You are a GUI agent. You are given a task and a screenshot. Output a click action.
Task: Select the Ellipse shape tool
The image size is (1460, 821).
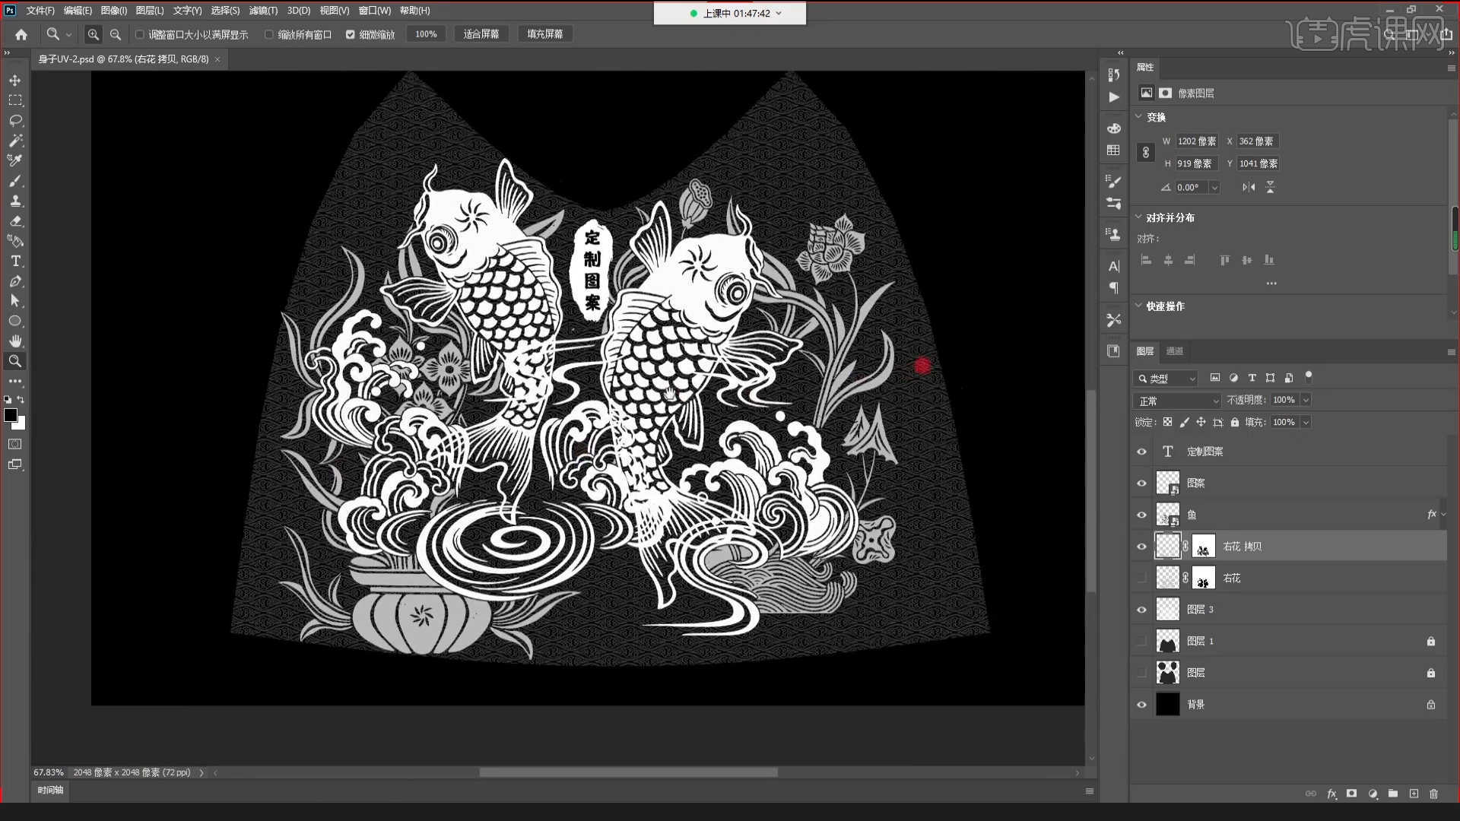click(x=15, y=321)
